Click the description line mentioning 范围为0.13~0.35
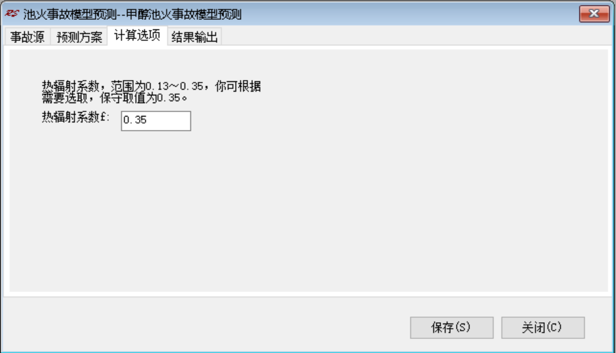Screen dimensions: 616x353 pyautogui.click(x=151, y=86)
